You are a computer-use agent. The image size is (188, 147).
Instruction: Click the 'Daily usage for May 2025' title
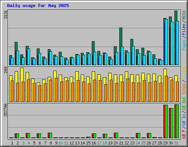38,6
